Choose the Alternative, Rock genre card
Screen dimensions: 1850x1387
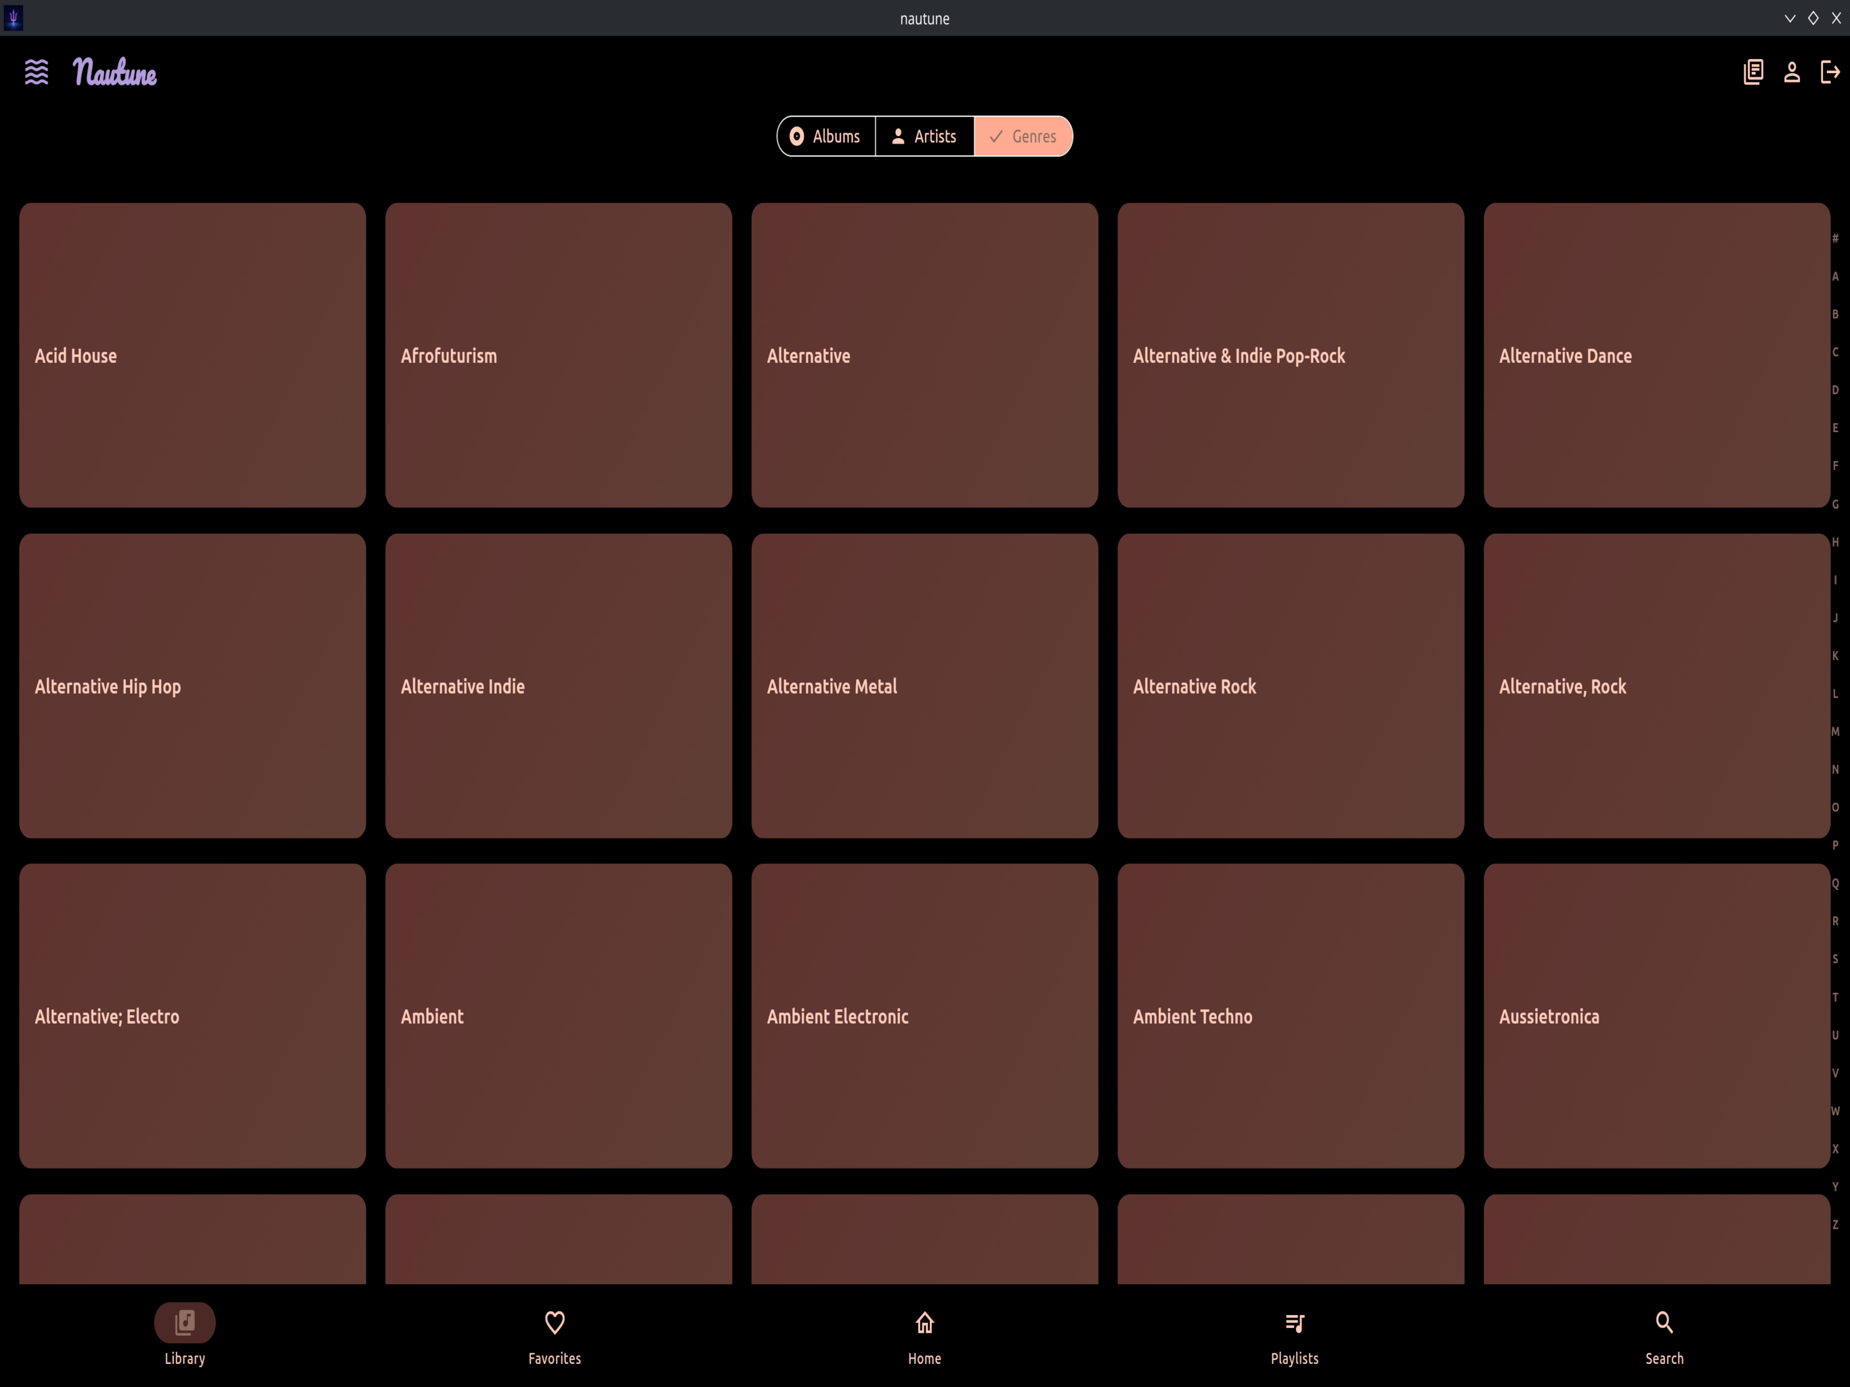(x=1657, y=686)
